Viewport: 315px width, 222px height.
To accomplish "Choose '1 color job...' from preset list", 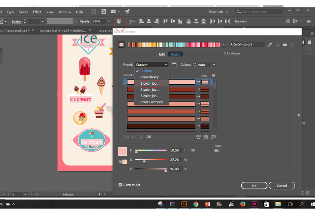I will [150, 84].
